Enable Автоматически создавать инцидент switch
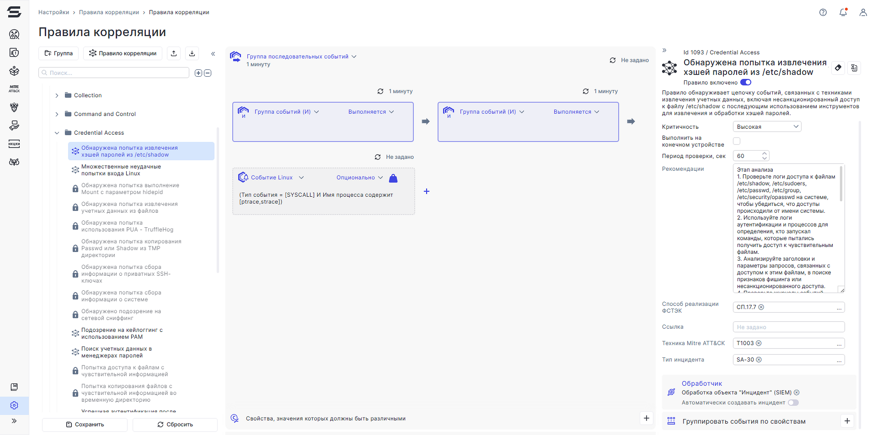Image resolution: width=877 pixels, height=435 pixels. [x=793, y=403]
